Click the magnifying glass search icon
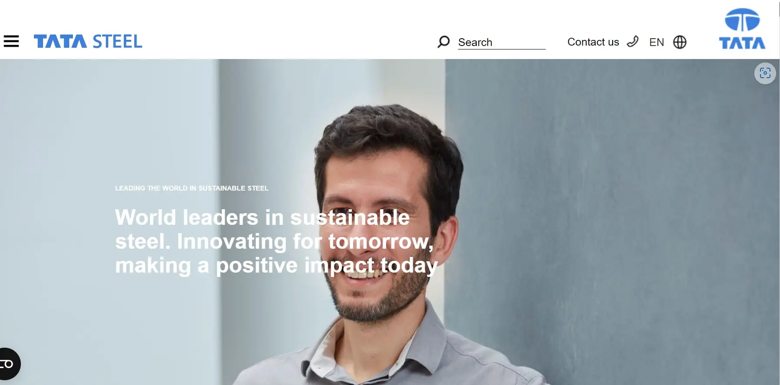 point(443,42)
